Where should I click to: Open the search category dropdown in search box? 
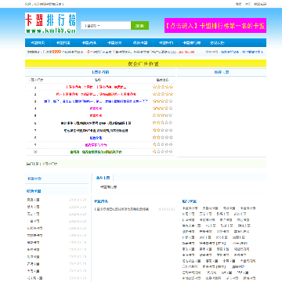click(92, 26)
